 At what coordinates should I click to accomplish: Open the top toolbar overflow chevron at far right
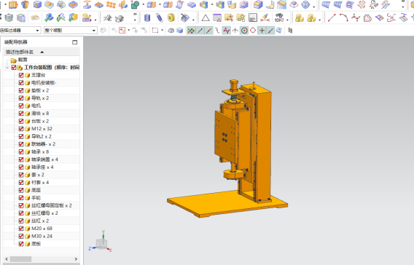403,1
